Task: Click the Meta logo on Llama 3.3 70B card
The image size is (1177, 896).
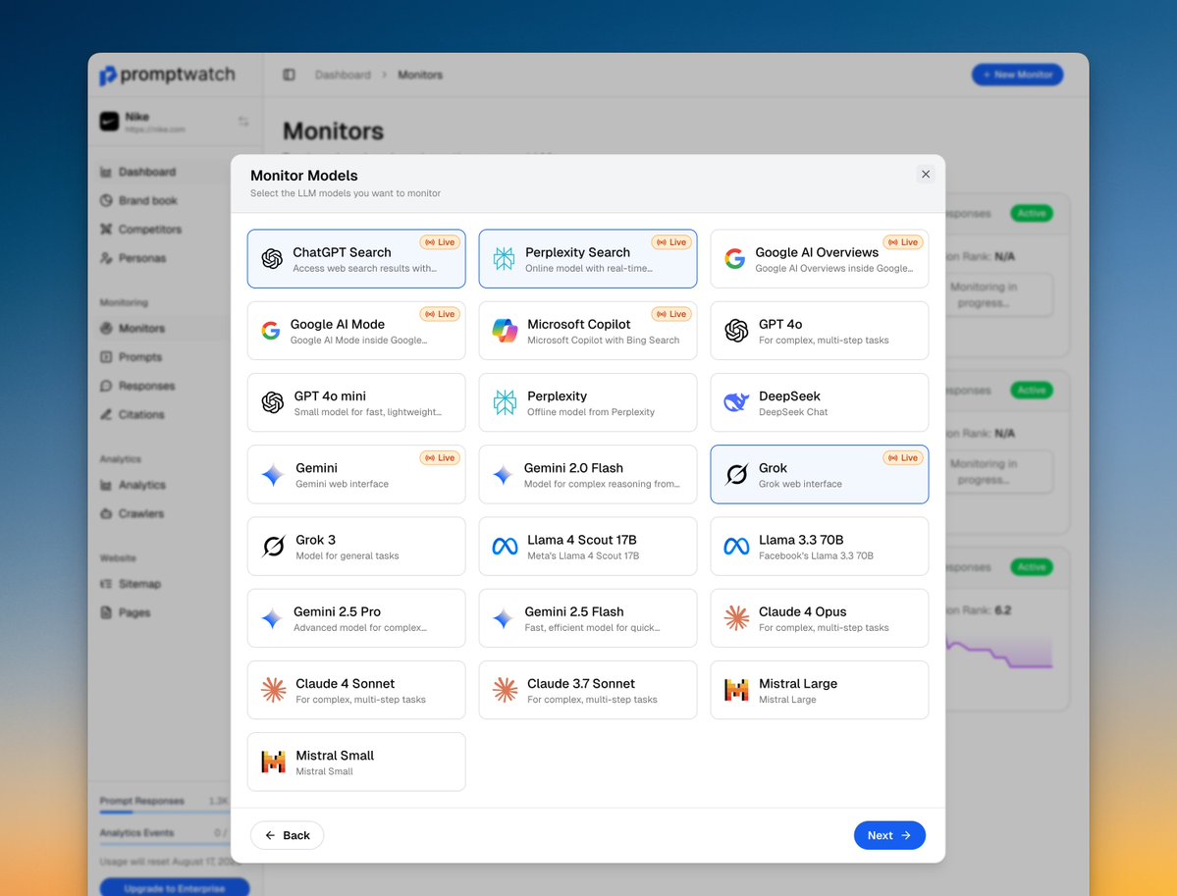Action: click(736, 547)
